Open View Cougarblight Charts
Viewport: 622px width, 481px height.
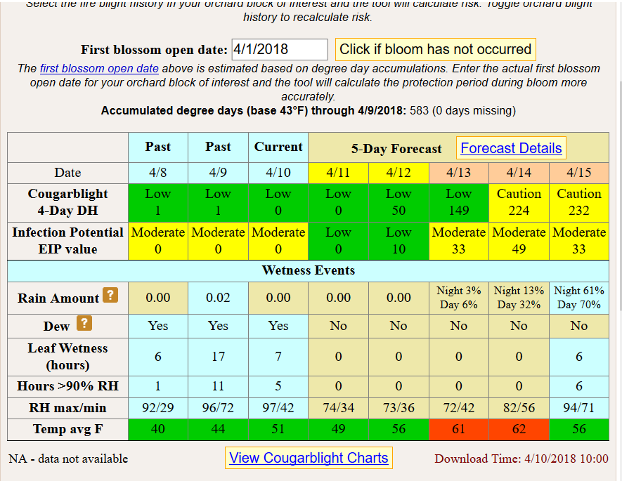click(x=309, y=458)
